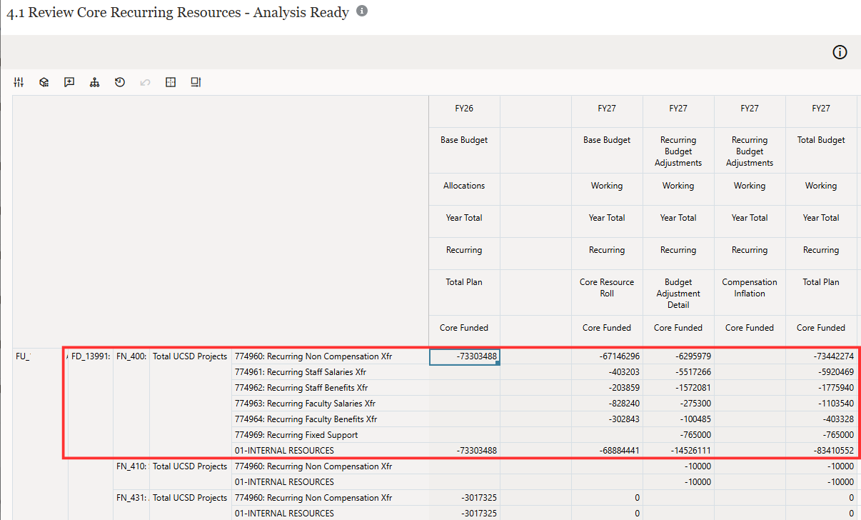861x520 pixels.
Task: Click cell value -275300
Action: pyautogui.click(x=678, y=404)
